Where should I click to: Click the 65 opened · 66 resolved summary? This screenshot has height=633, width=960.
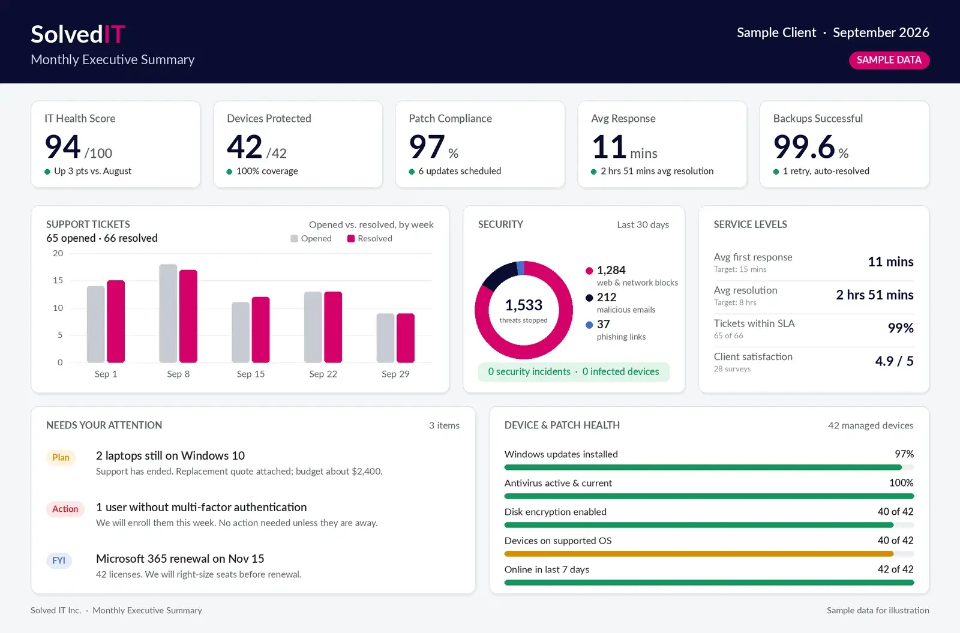(102, 238)
